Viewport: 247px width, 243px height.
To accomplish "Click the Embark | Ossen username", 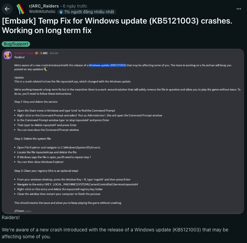I will [24, 53].
